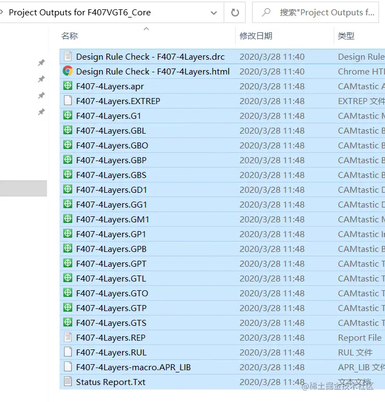Click the CAMtastic icon beside F407-4Layers.GTS

coord(68,322)
